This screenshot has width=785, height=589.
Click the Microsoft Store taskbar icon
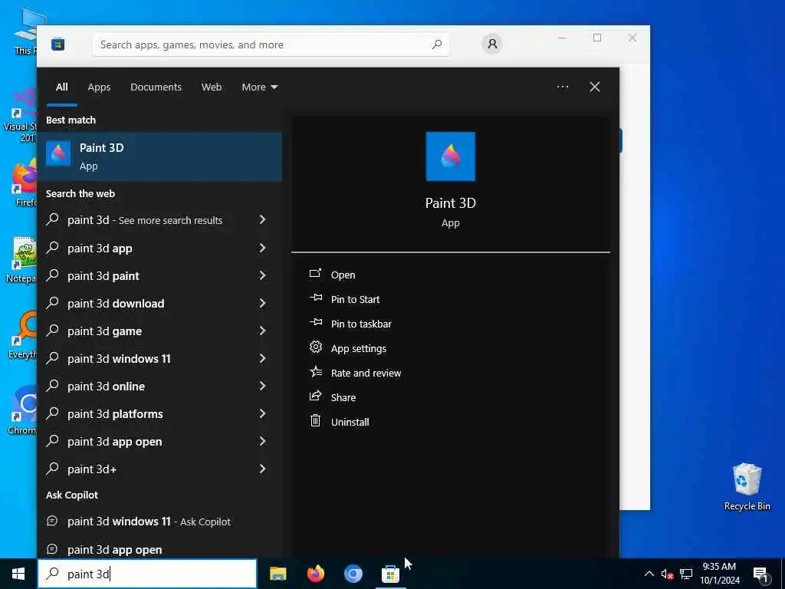coord(390,574)
